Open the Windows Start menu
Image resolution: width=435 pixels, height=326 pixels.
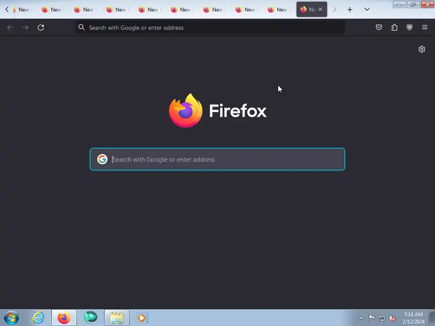pyautogui.click(x=11, y=318)
